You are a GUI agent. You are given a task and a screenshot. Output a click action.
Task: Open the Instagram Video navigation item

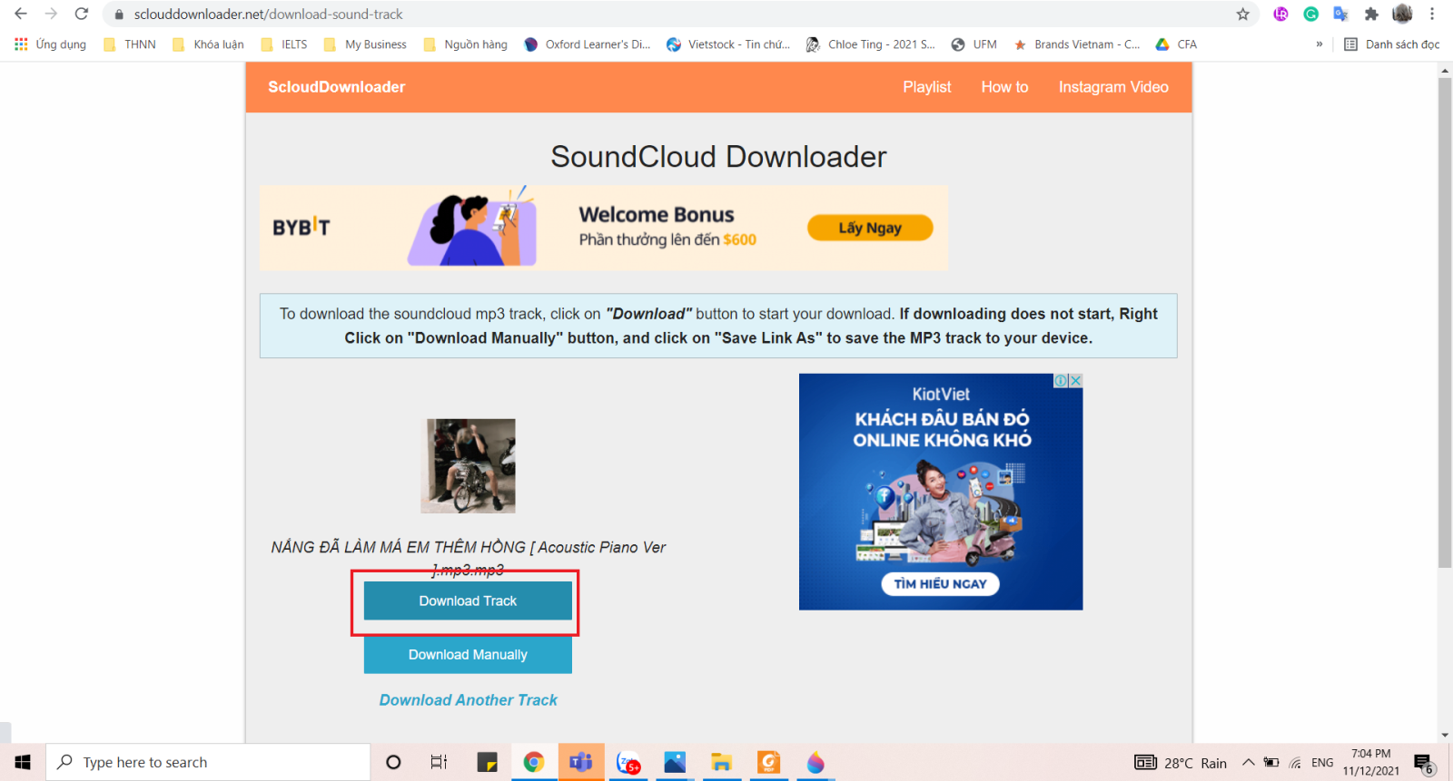pos(1113,87)
